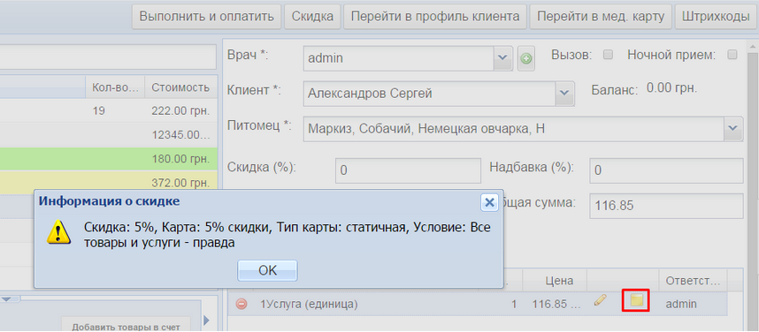Click the yellow discount note icon

(x=637, y=300)
